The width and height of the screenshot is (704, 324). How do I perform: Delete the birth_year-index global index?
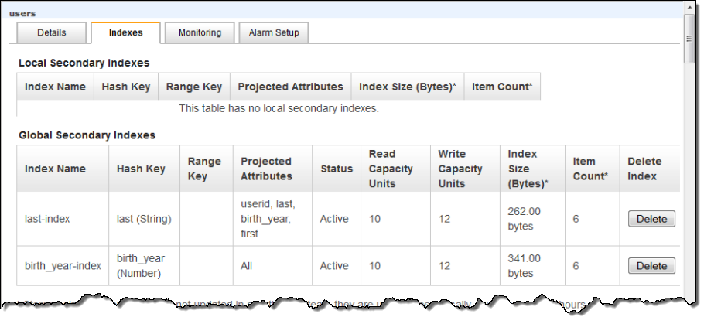[x=651, y=266]
